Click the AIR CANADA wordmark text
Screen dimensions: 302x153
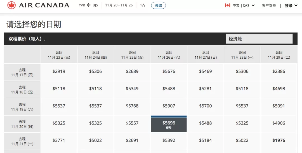coord(44,5)
